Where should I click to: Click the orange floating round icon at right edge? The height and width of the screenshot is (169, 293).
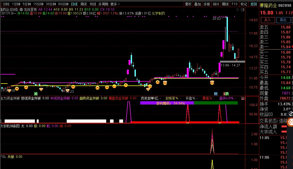(290, 122)
